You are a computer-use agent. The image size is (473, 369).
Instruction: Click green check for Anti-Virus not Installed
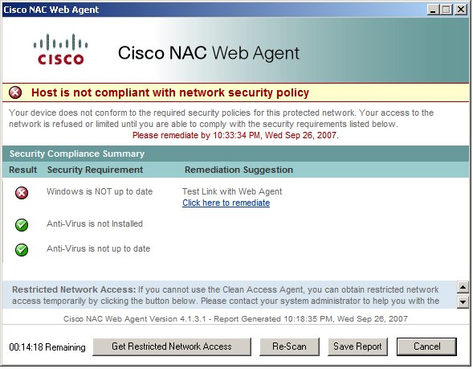pyautogui.click(x=22, y=225)
